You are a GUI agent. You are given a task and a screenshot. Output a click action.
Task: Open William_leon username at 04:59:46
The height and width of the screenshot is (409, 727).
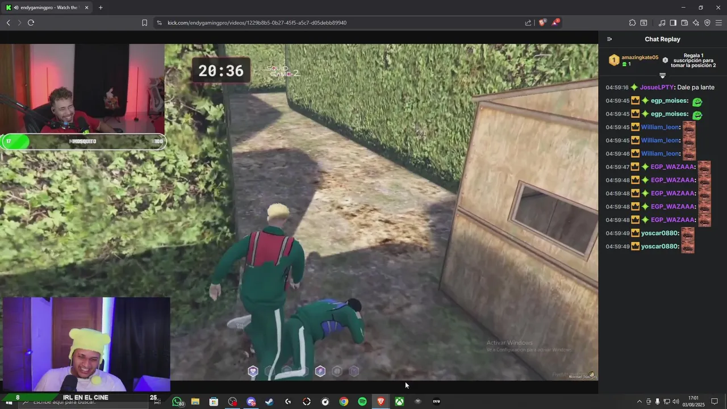coord(660,153)
